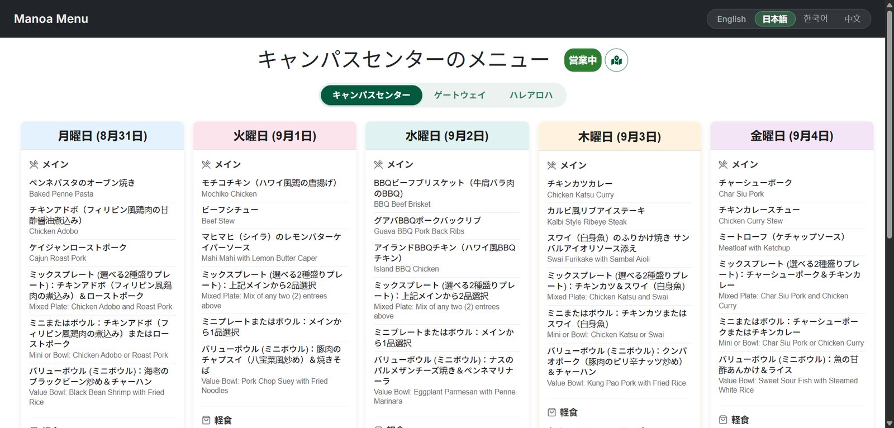
Task: Switch language to English
Action: [731, 19]
